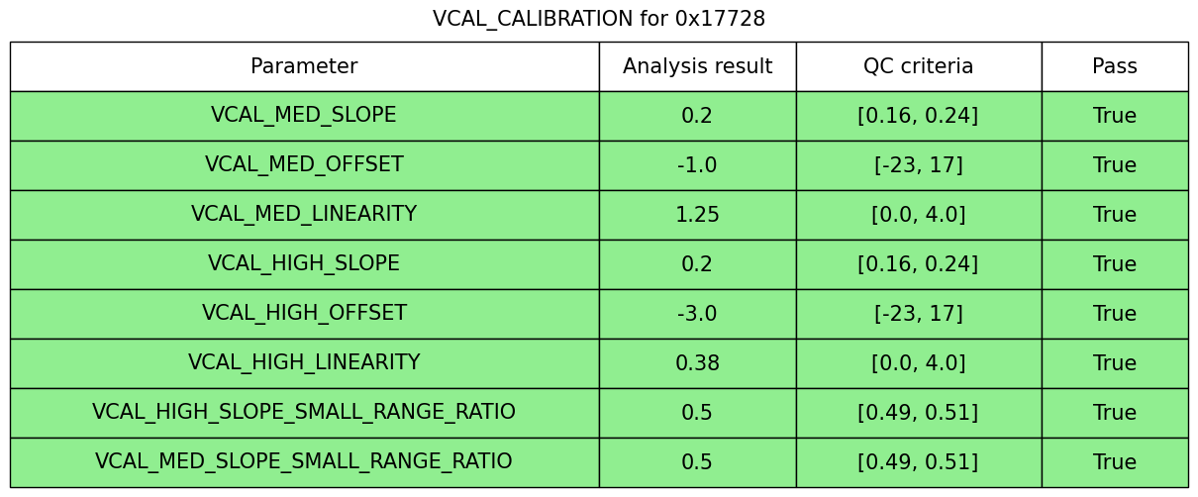This screenshot has height=497, width=1198.
Task: Click the VCAL_MED_LINEARITY parameter cell
Action: pos(304,215)
